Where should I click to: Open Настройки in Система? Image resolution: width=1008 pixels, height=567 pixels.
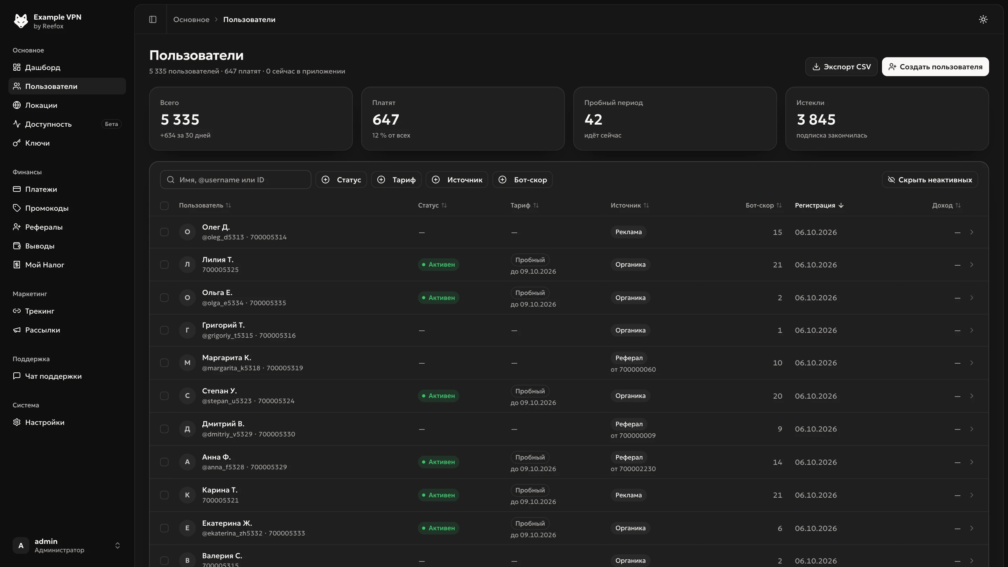pyautogui.click(x=67, y=422)
